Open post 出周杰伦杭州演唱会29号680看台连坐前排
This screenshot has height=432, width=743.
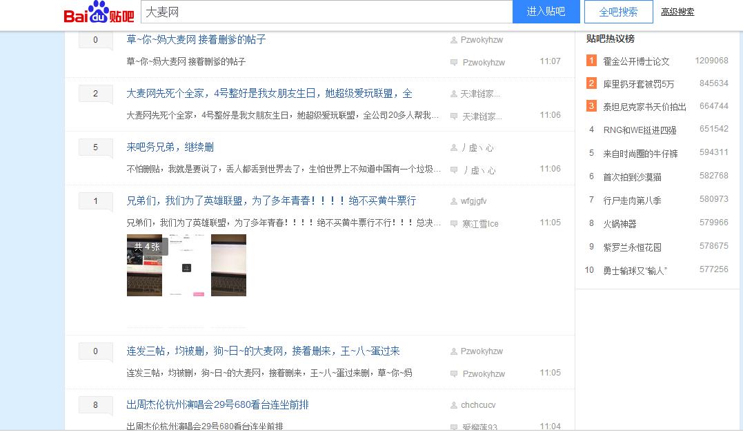[217, 405]
